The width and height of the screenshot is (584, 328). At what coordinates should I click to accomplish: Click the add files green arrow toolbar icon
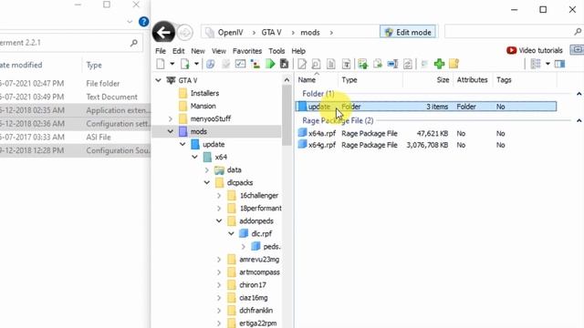pos(363,64)
